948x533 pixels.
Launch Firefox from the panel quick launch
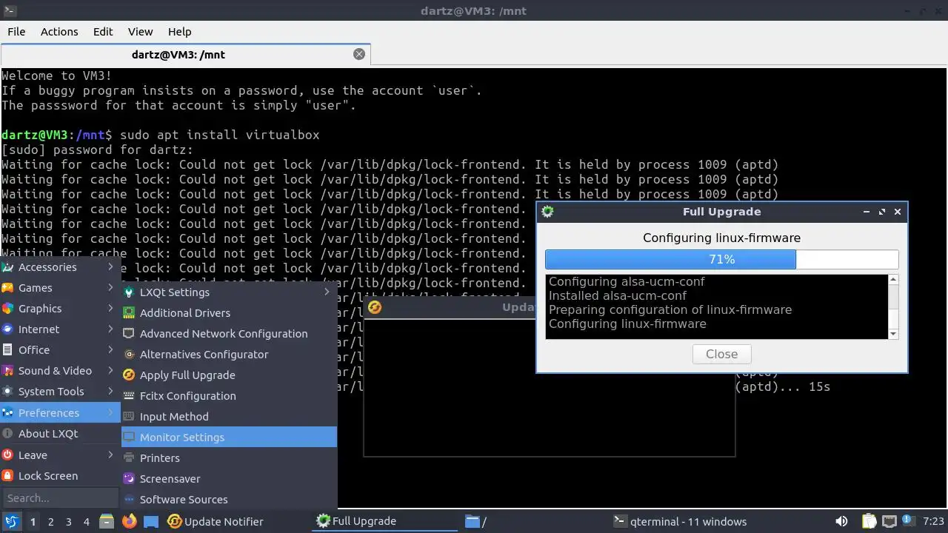tap(129, 521)
